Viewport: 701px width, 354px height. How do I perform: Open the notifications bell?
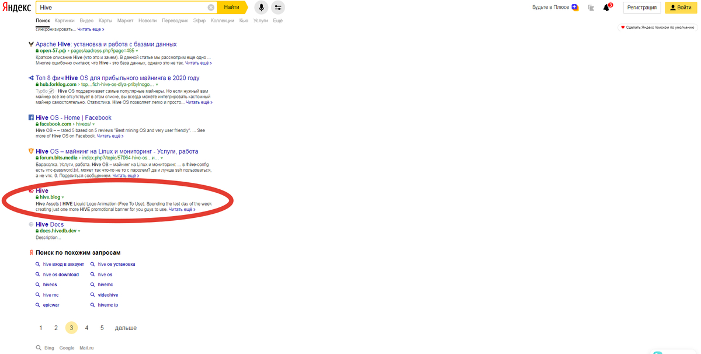606,8
